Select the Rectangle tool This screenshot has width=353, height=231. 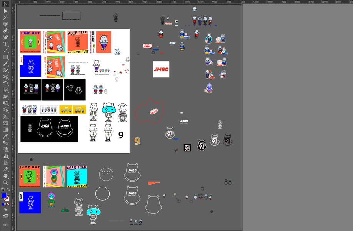[5, 57]
